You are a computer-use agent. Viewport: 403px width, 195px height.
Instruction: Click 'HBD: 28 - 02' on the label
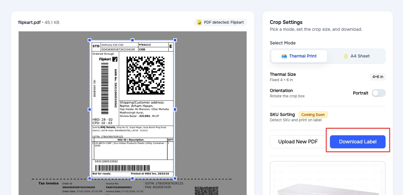tap(103, 120)
